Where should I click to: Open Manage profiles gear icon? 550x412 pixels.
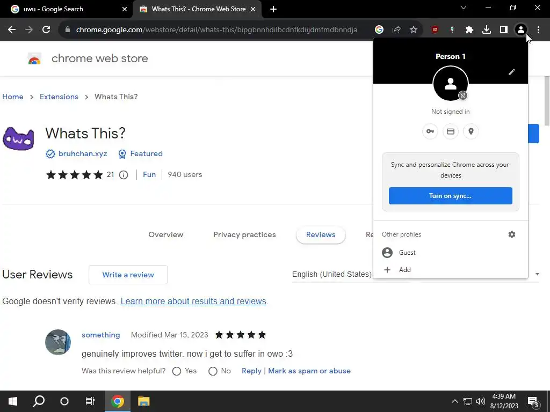tap(512, 234)
